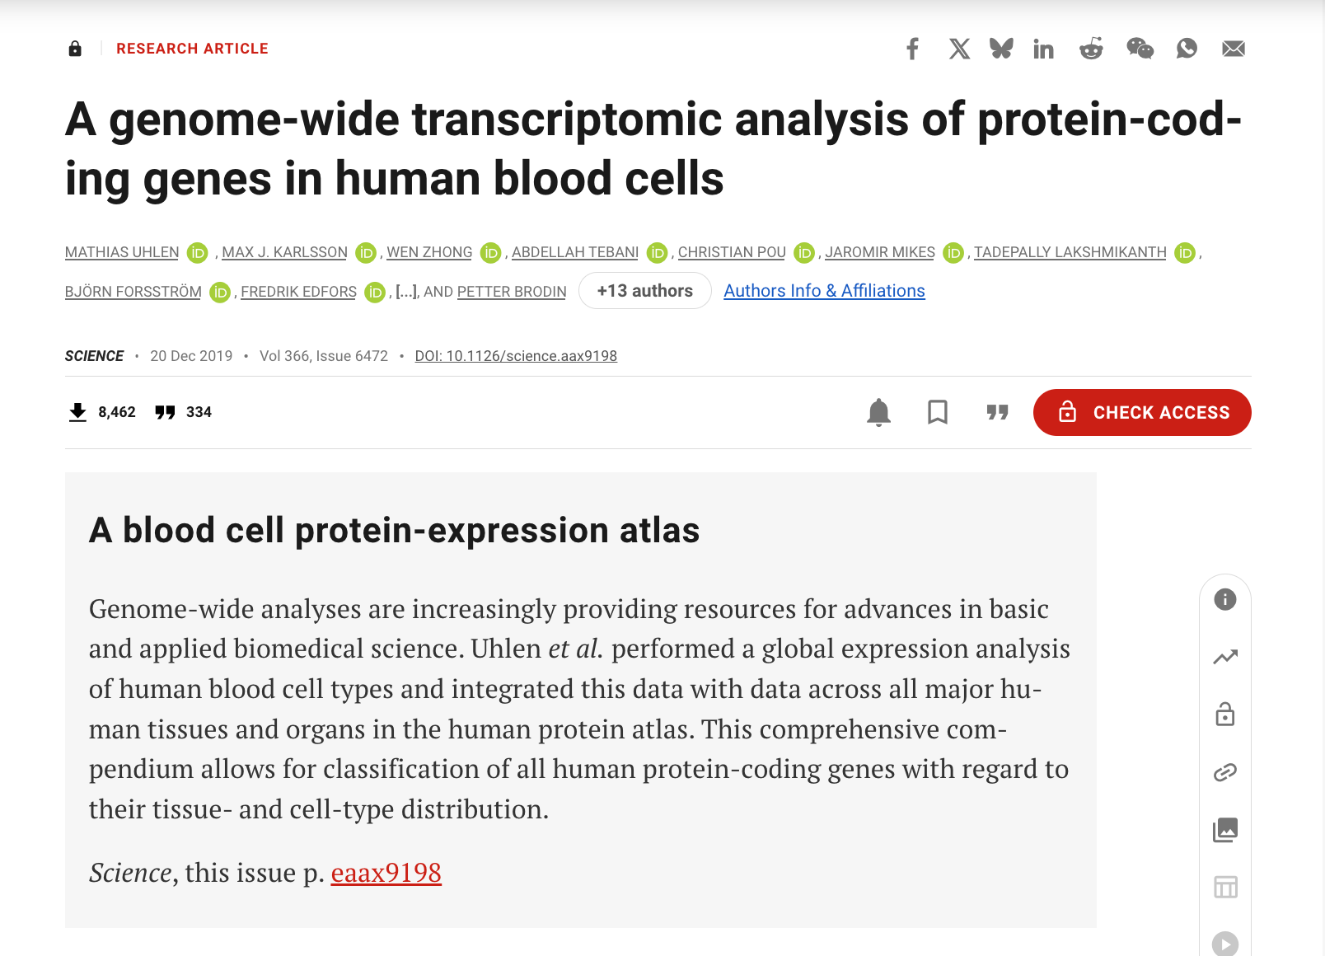This screenshot has width=1325, height=956.
Task: Expand Authors Info & Affiliations
Action: click(x=824, y=291)
